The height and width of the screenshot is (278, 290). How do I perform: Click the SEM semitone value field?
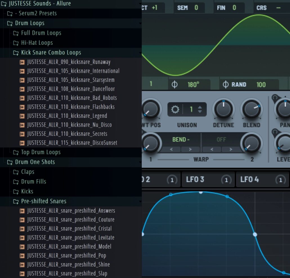pyautogui.click(x=189, y=8)
